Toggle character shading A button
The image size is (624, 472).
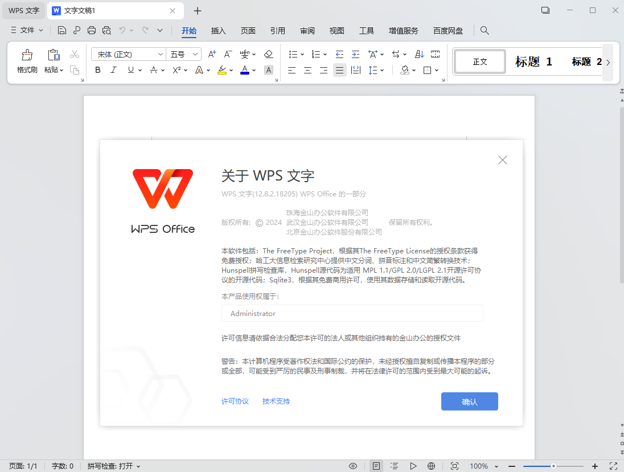tap(269, 71)
